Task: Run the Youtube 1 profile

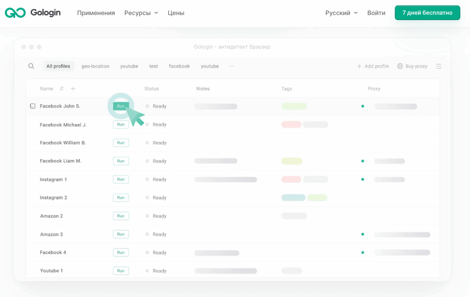Action: coord(121,271)
